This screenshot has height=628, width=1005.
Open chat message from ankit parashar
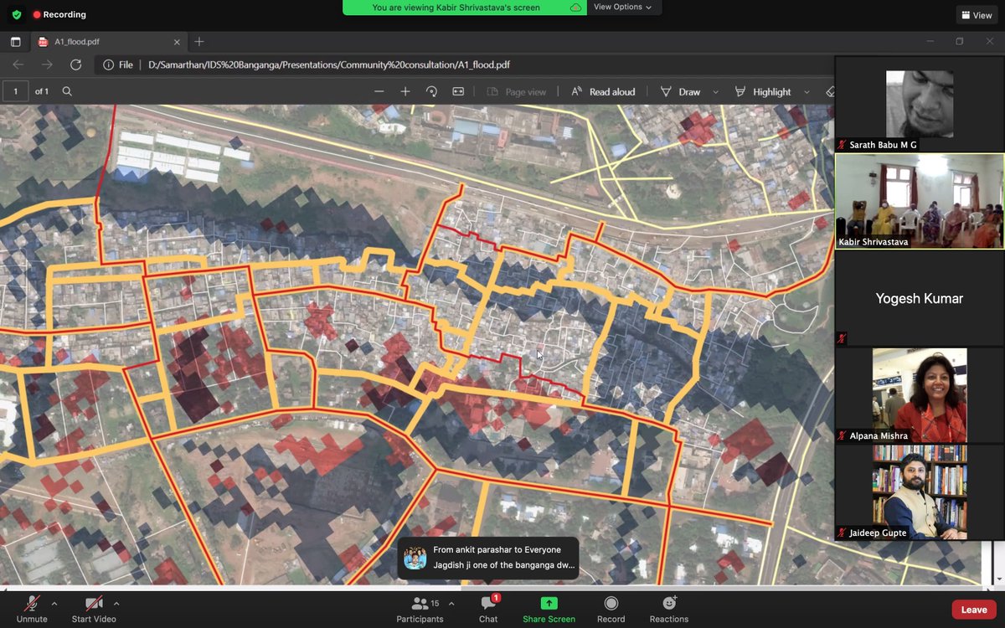pyautogui.click(x=489, y=558)
